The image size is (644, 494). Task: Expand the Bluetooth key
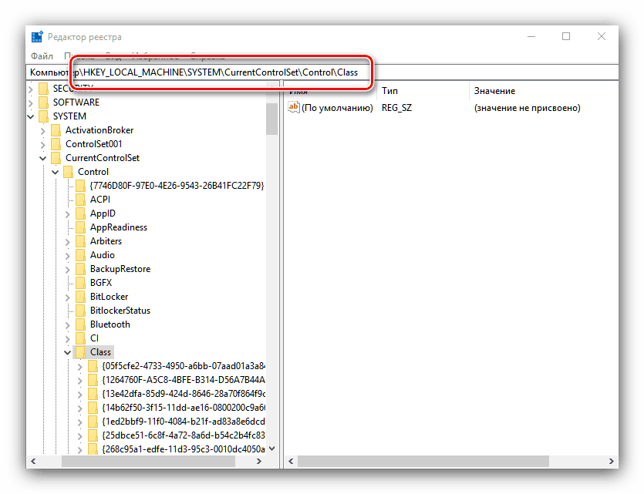click(x=68, y=325)
